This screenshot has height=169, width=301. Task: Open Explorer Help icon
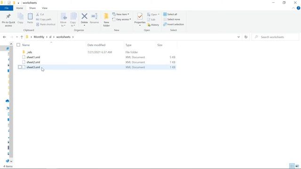coord(298,8)
